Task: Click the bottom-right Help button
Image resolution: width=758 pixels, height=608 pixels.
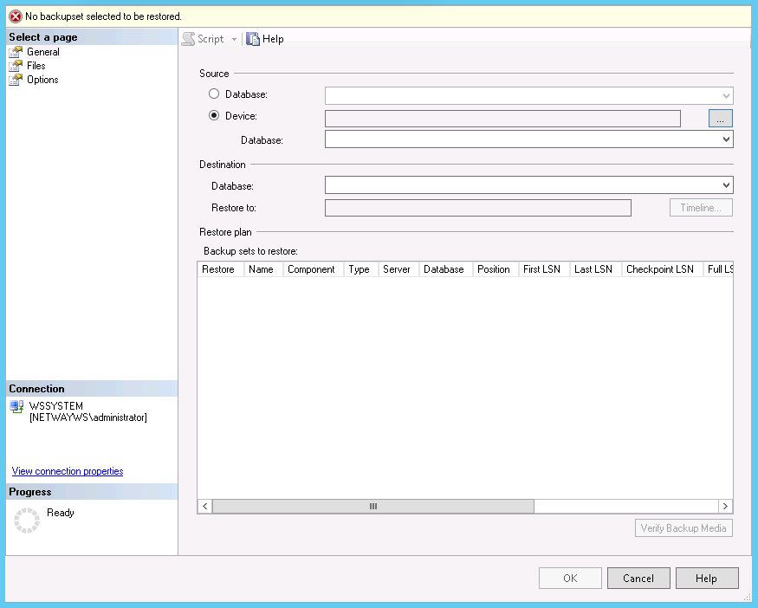Action: [x=706, y=579]
